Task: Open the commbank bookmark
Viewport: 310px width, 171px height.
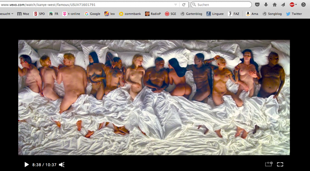Action: pyautogui.click(x=130, y=14)
